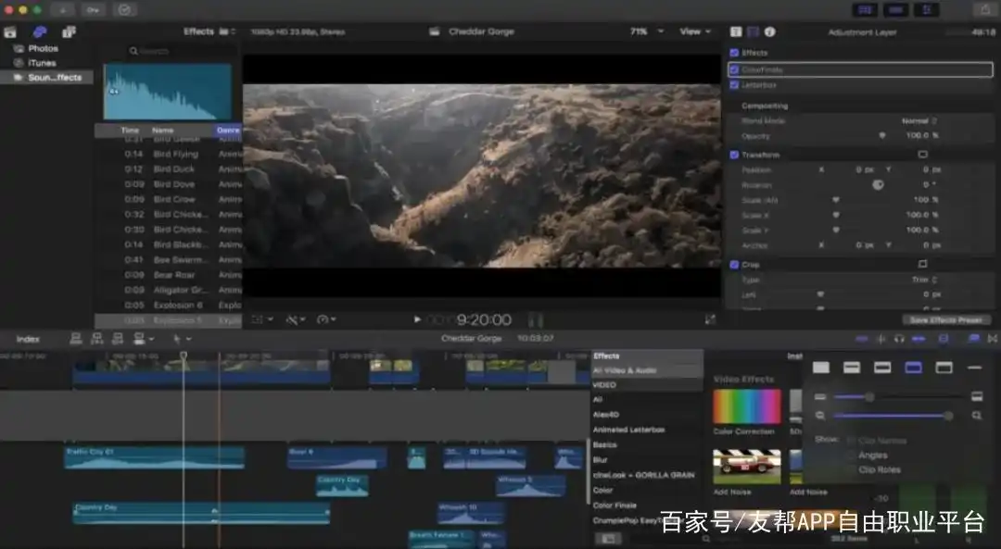Click the Connect clip icon above the timeline

click(x=76, y=340)
